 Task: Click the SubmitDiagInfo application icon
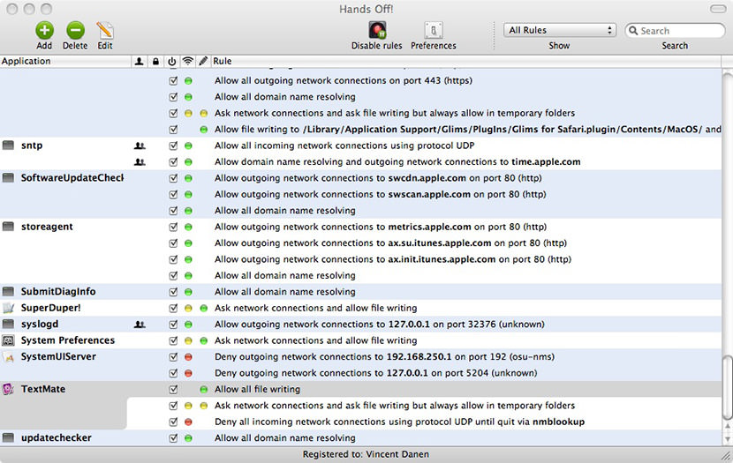pyautogui.click(x=8, y=292)
